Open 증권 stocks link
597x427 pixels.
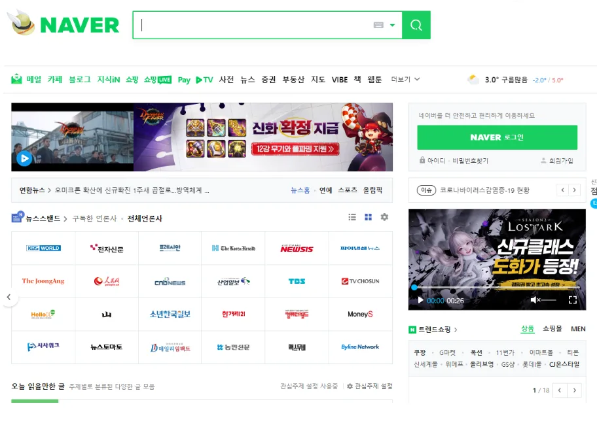[268, 79]
